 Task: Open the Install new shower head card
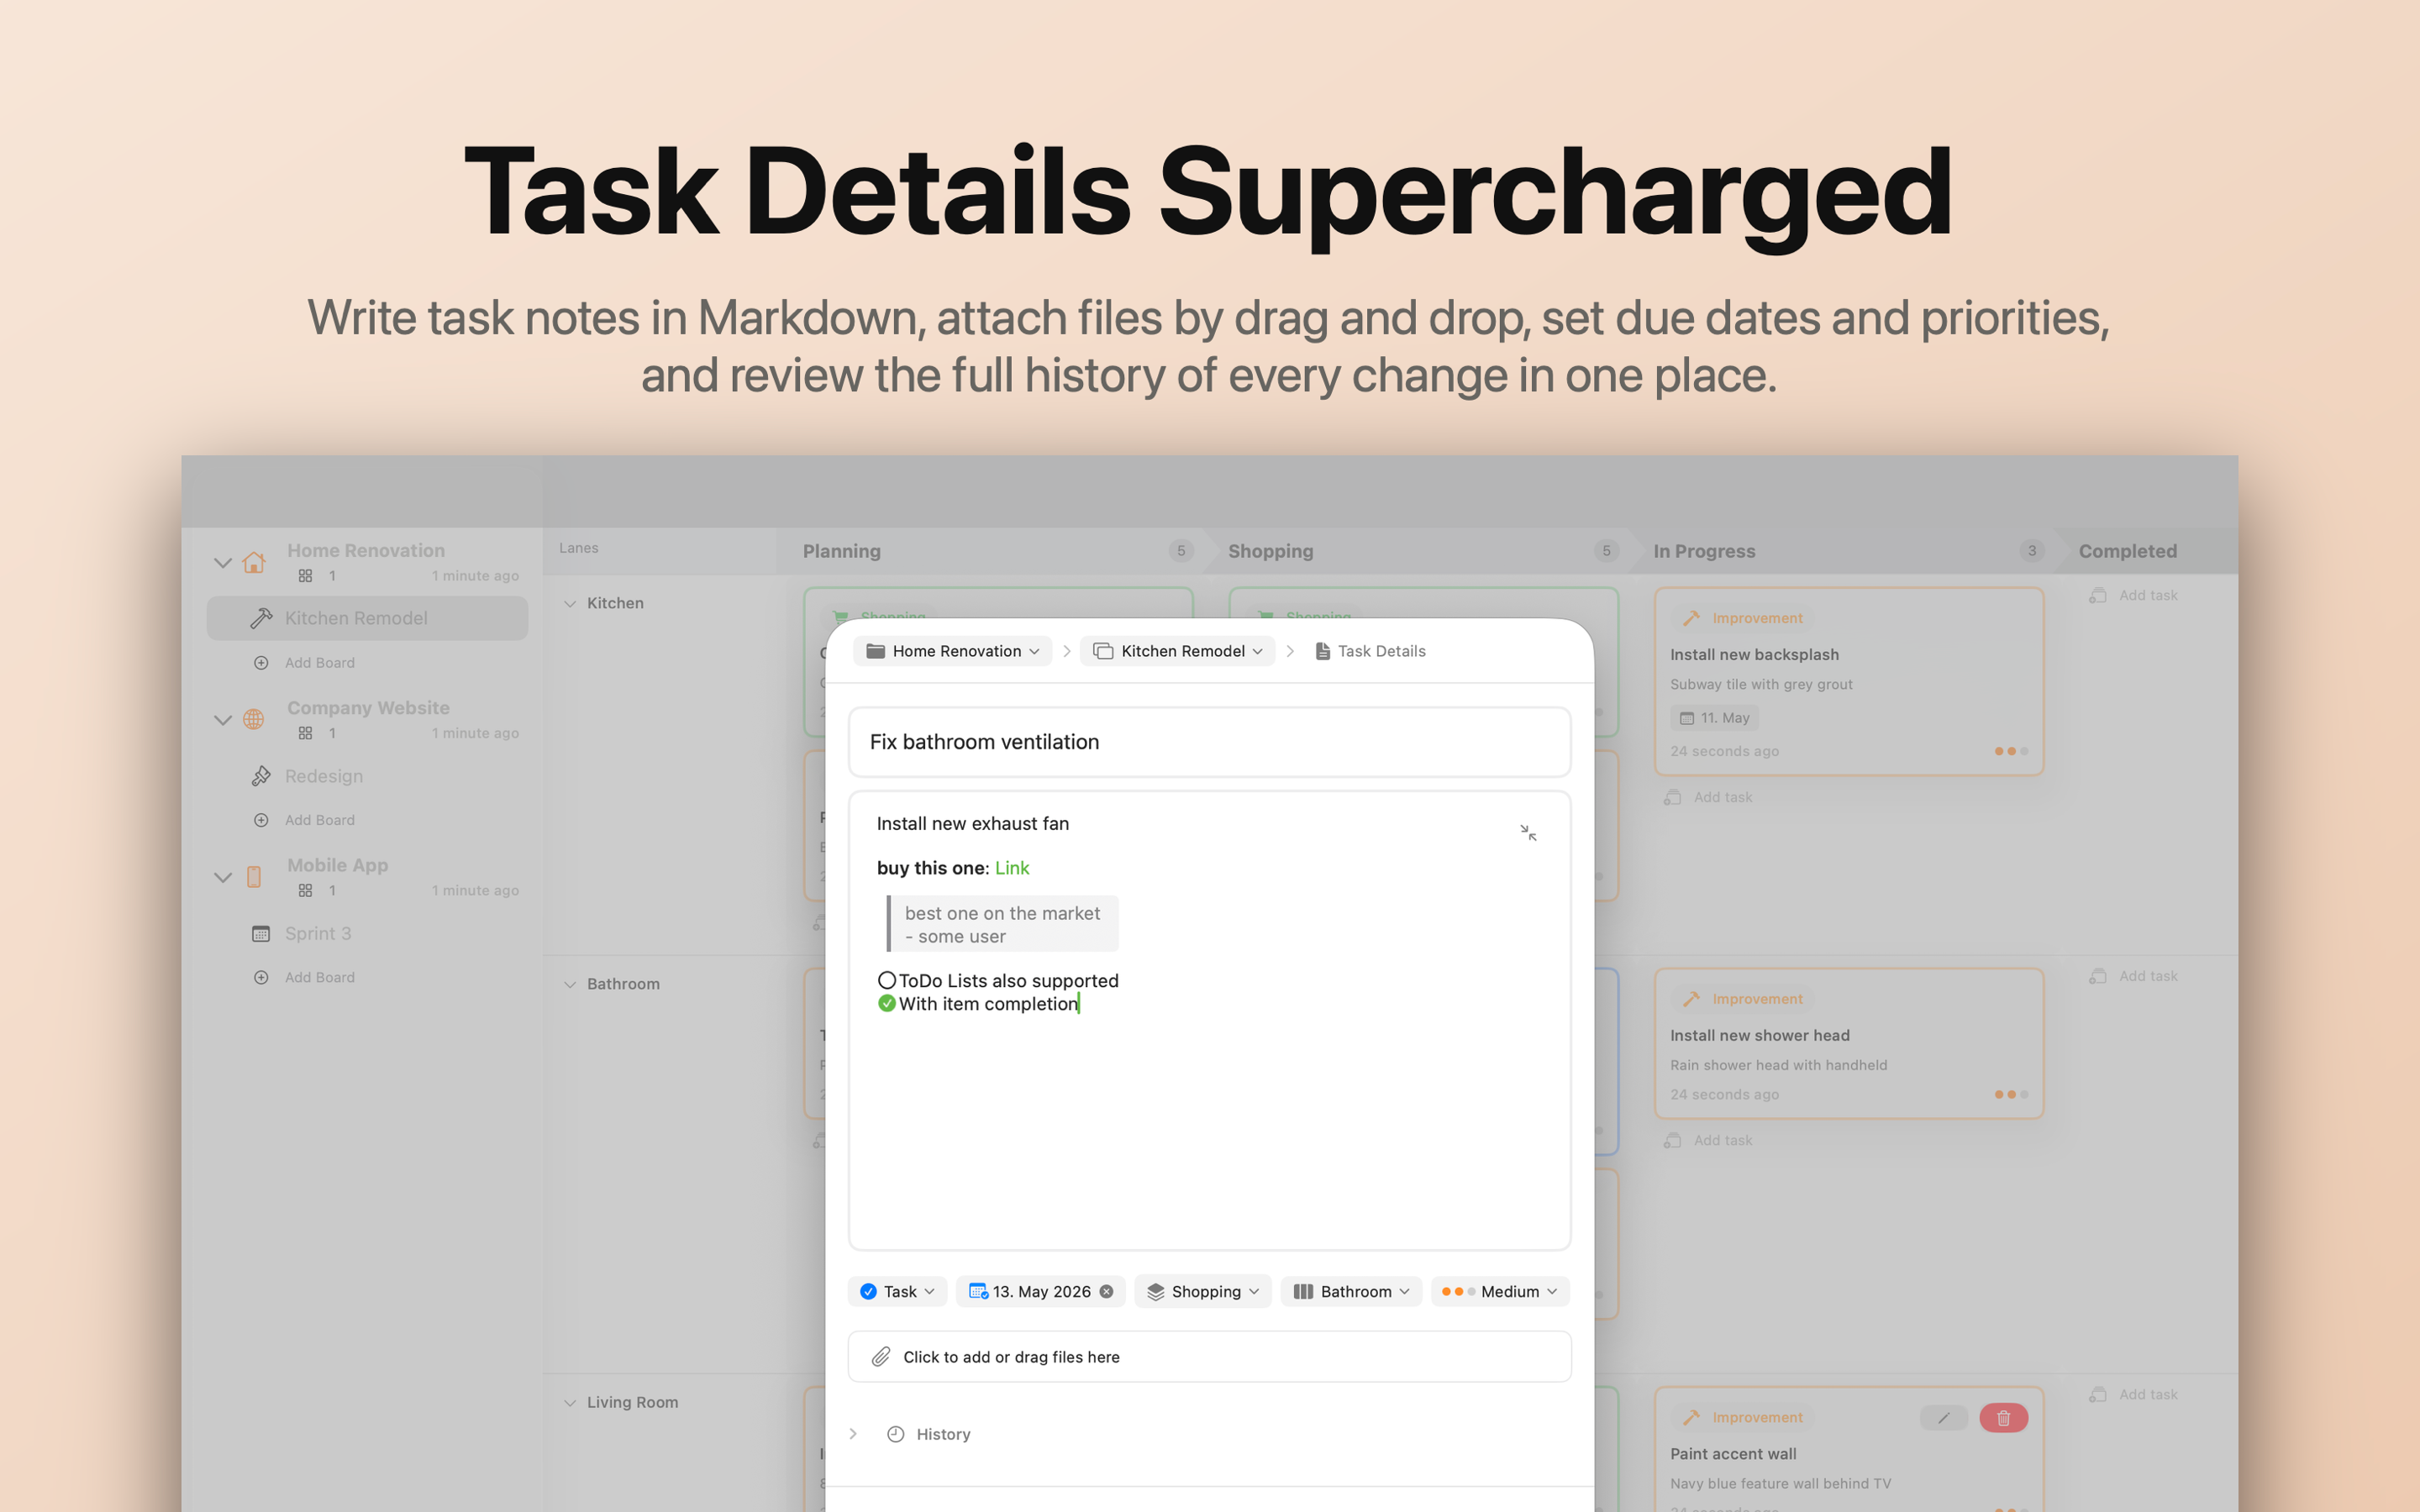[1848, 1043]
